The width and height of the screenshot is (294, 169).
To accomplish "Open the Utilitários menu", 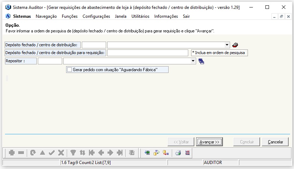I will click(x=140, y=16).
